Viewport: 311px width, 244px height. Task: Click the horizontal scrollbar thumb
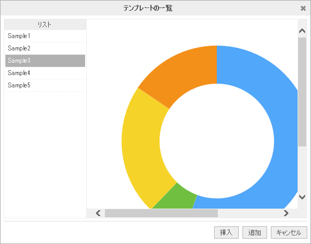(161, 213)
